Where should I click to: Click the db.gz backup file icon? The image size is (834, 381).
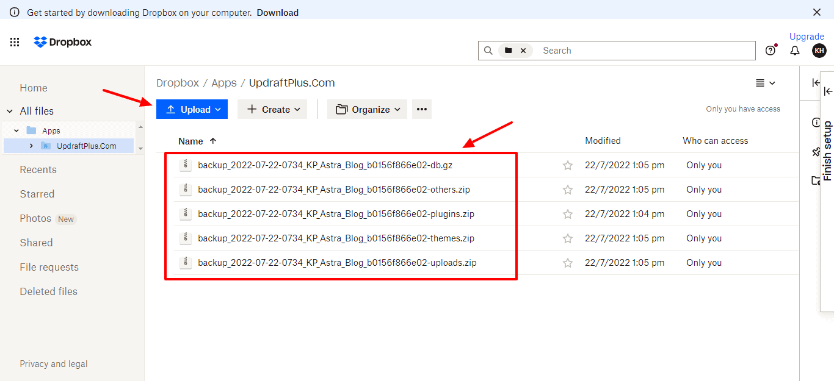click(x=186, y=165)
